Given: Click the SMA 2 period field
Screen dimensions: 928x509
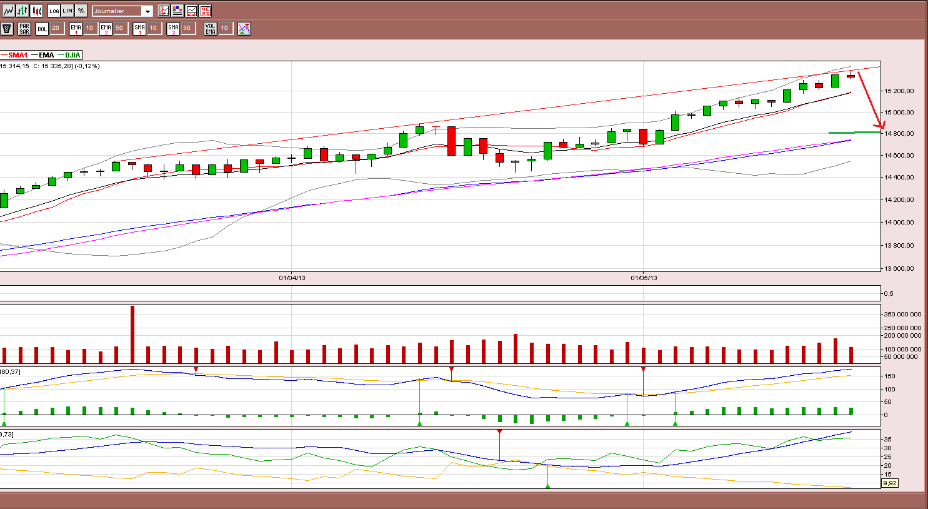Looking at the screenshot, I should point(187,28).
